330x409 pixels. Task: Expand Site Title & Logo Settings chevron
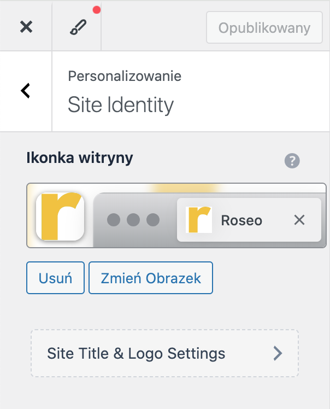point(278,353)
